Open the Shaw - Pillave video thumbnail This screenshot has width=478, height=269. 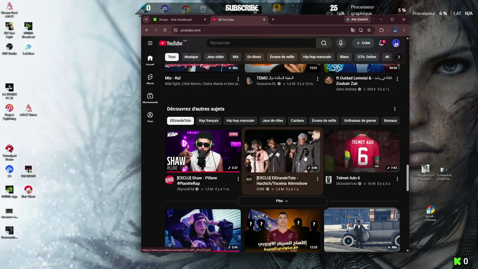pos(203,151)
